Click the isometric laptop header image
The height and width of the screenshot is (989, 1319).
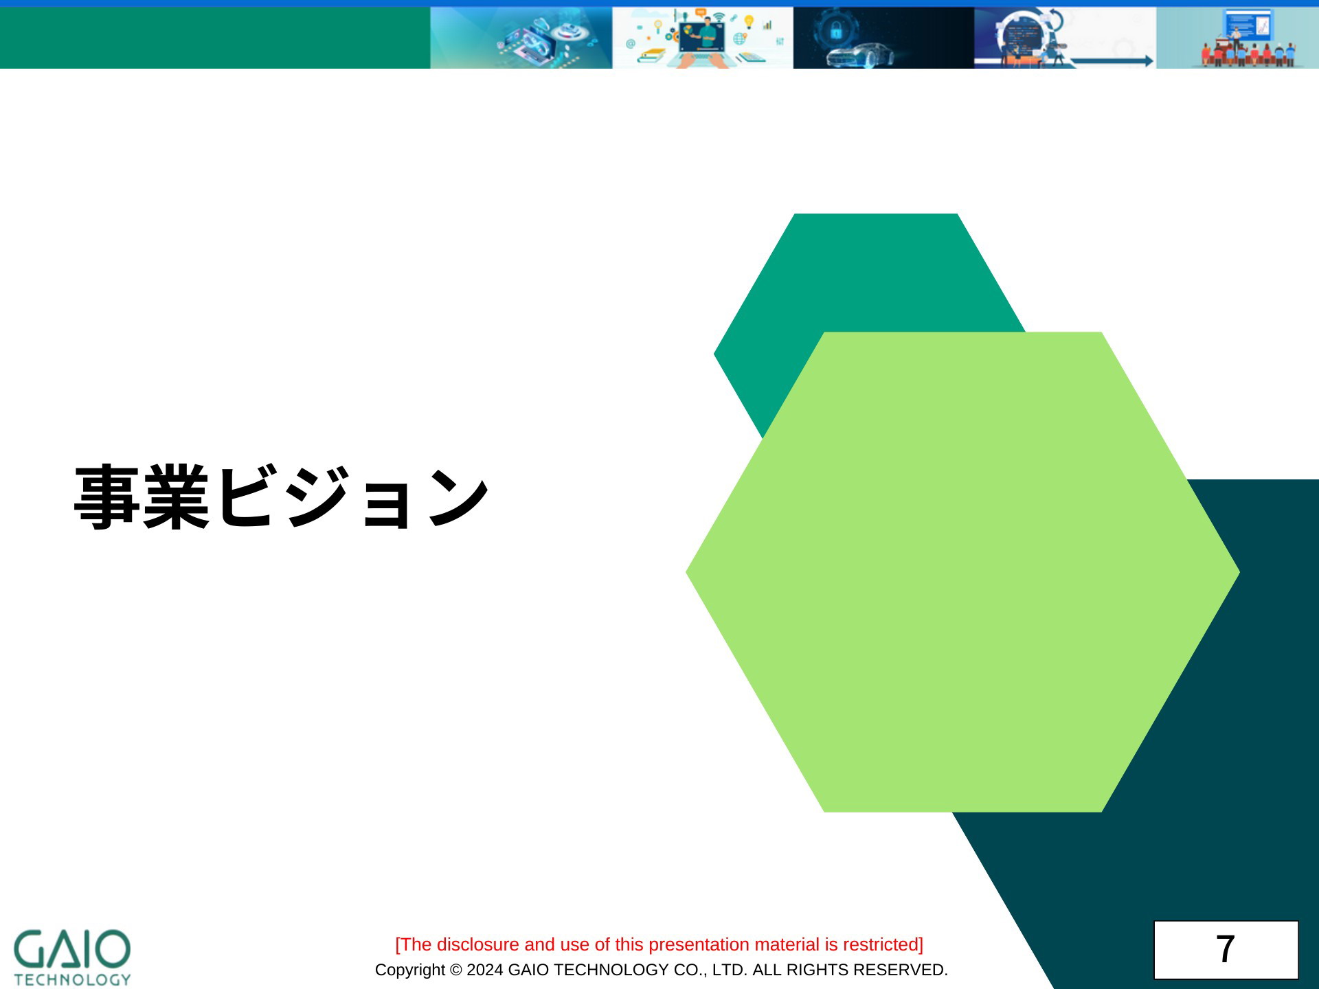coord(521,38)
